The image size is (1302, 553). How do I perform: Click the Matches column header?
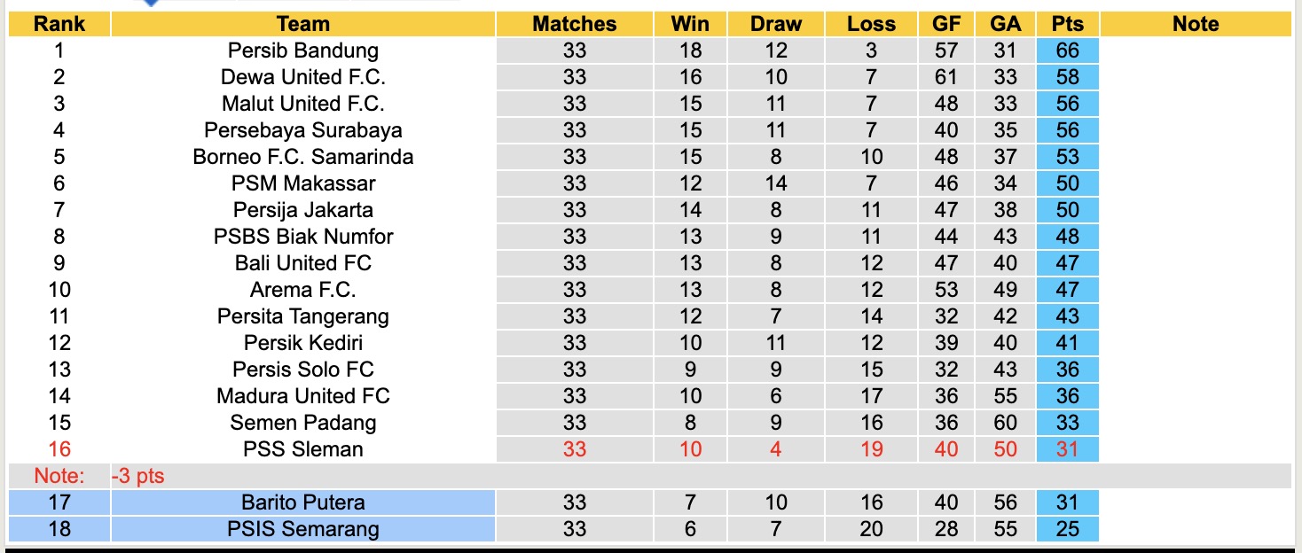pos(574,24)
